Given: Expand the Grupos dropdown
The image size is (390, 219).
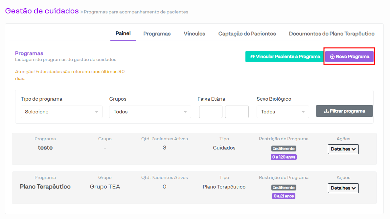Looking at the screenshot, I should point(150,112).
